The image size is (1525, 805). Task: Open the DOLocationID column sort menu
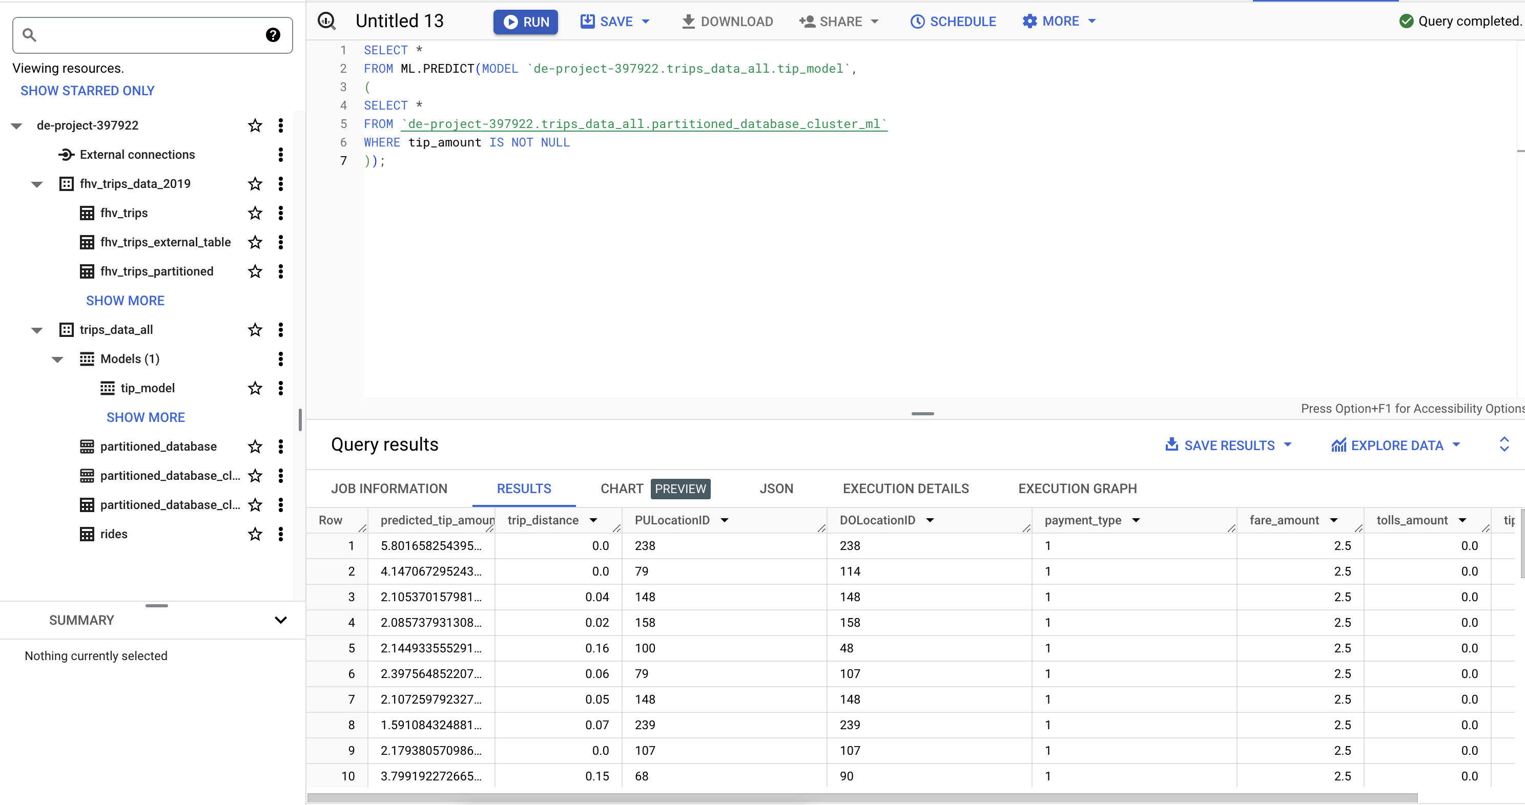pyautogui.click(x=930, y=520)
